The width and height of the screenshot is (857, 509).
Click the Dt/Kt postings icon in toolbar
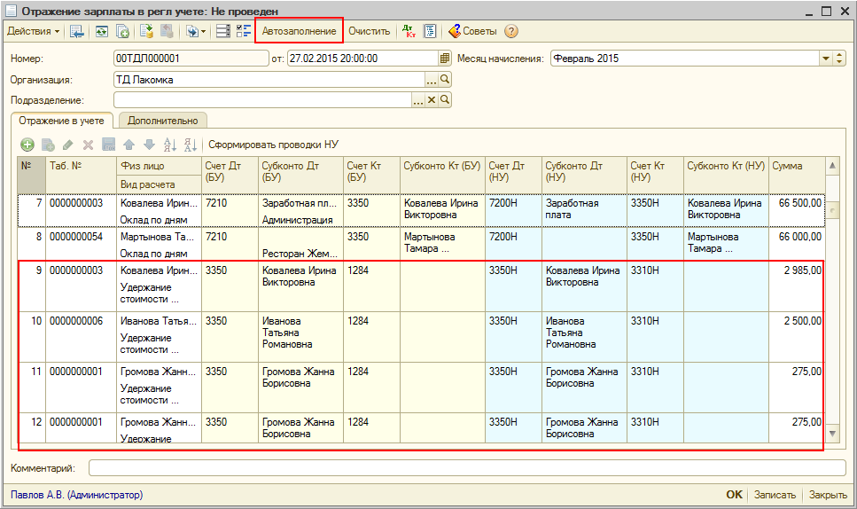coord(409,31)
